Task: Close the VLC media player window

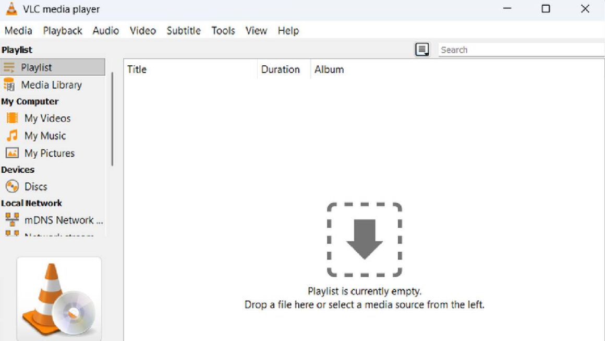Action: click(x=585, y=8)
